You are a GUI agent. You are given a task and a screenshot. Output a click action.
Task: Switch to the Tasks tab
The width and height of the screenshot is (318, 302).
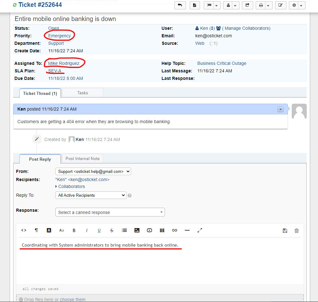coord(83,93)
